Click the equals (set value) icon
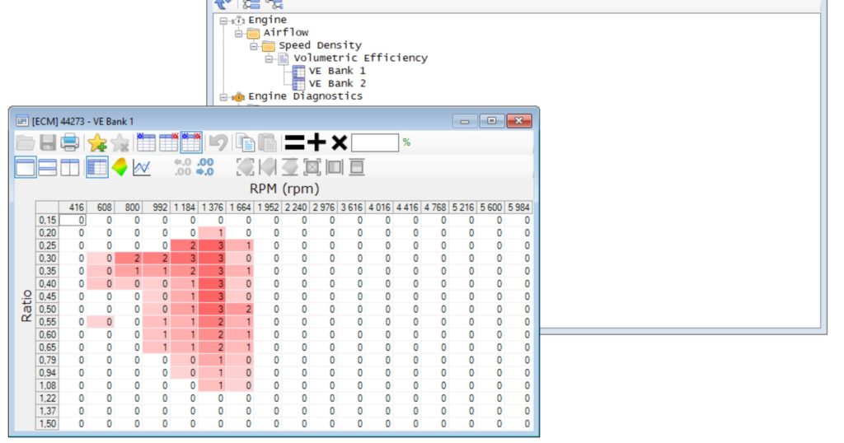The width and height of the screenshot is (844, 443). (x=293, y=142)
